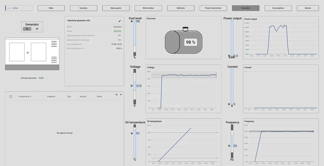Switch the generator Off

[x=37, y=29]
